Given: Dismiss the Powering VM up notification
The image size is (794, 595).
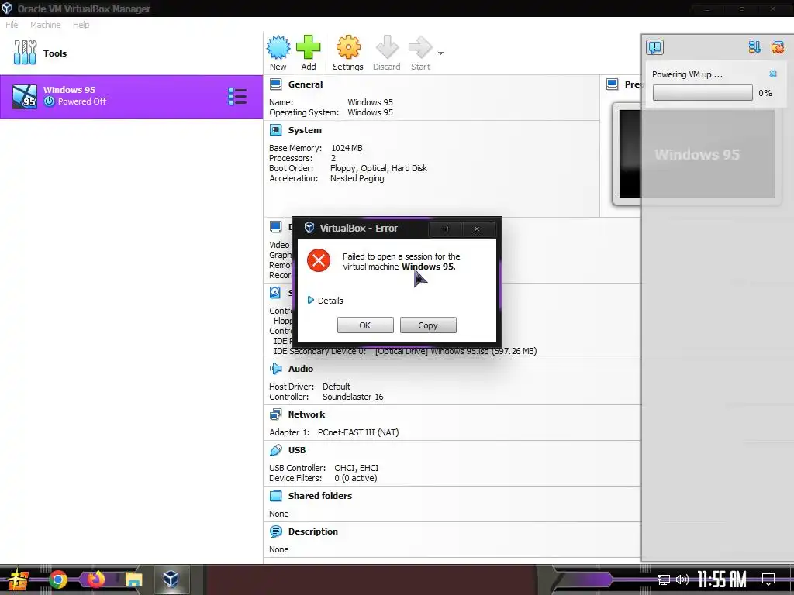Looking at the screenshot, I should (773, 74).
